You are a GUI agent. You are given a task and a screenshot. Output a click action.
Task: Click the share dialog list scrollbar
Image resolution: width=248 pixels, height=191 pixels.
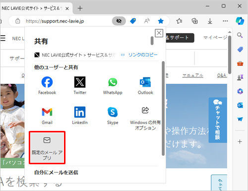pyautogui.click(x=163, y=108)
